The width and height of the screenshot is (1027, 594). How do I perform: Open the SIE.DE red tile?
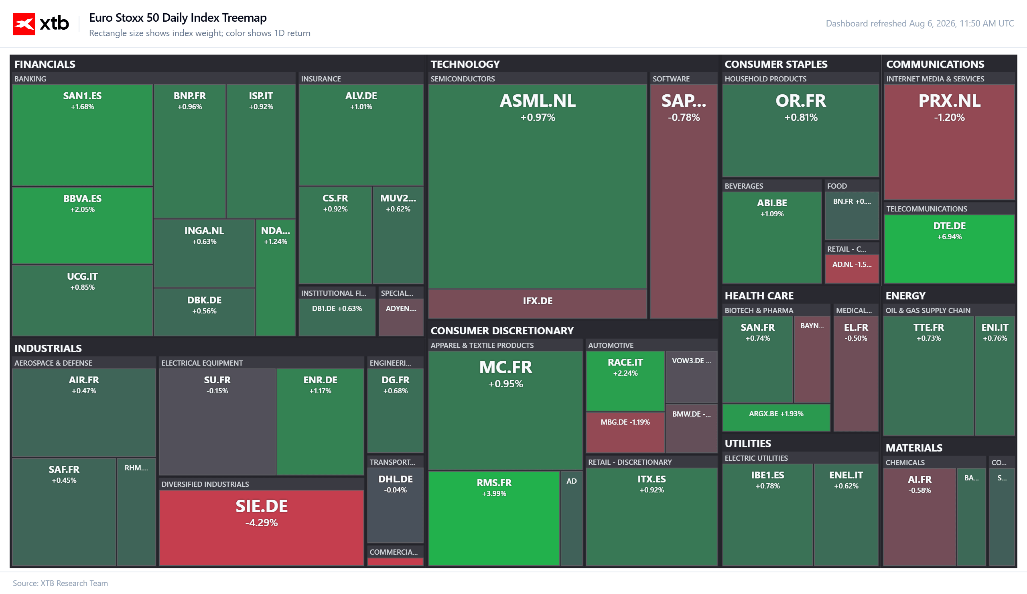click(261, 527)
